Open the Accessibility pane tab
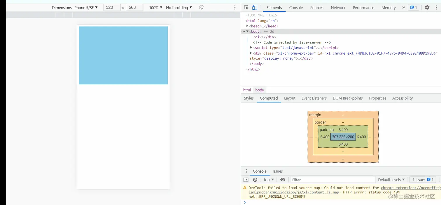 pos(402,98)
